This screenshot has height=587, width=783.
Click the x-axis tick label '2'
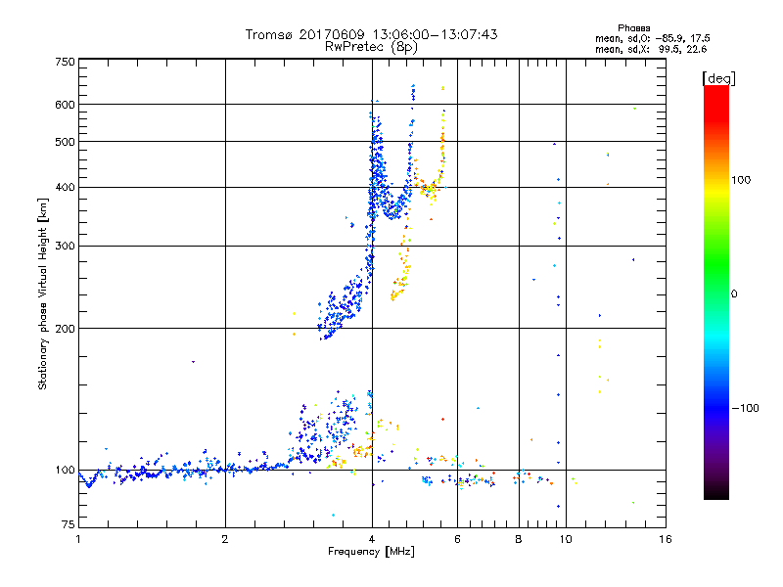click(x=225, y=539)
